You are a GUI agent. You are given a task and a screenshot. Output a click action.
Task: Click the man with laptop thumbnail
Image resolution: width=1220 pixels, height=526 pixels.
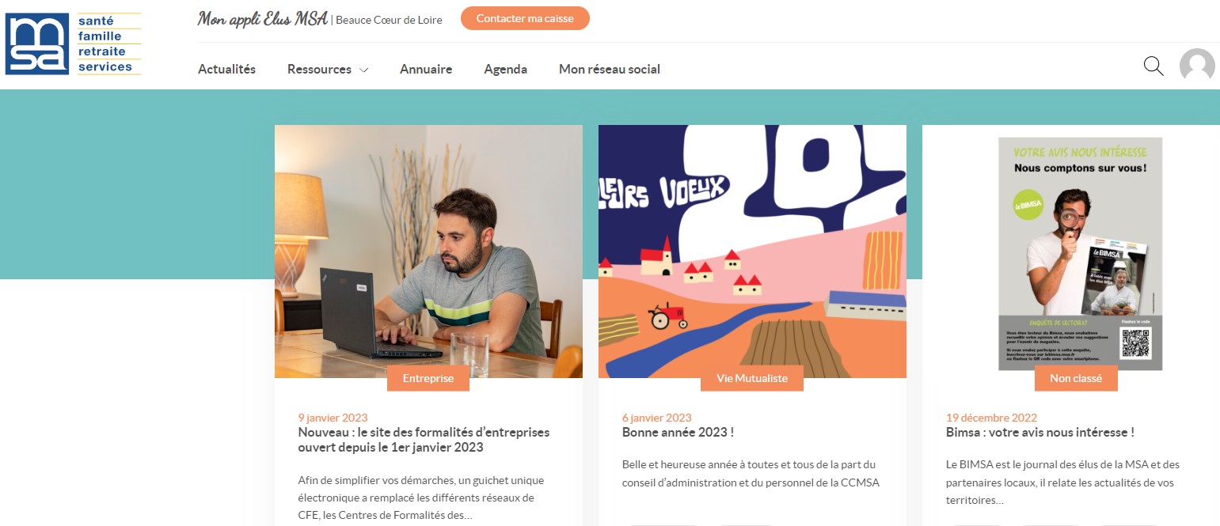coord(428,252)
